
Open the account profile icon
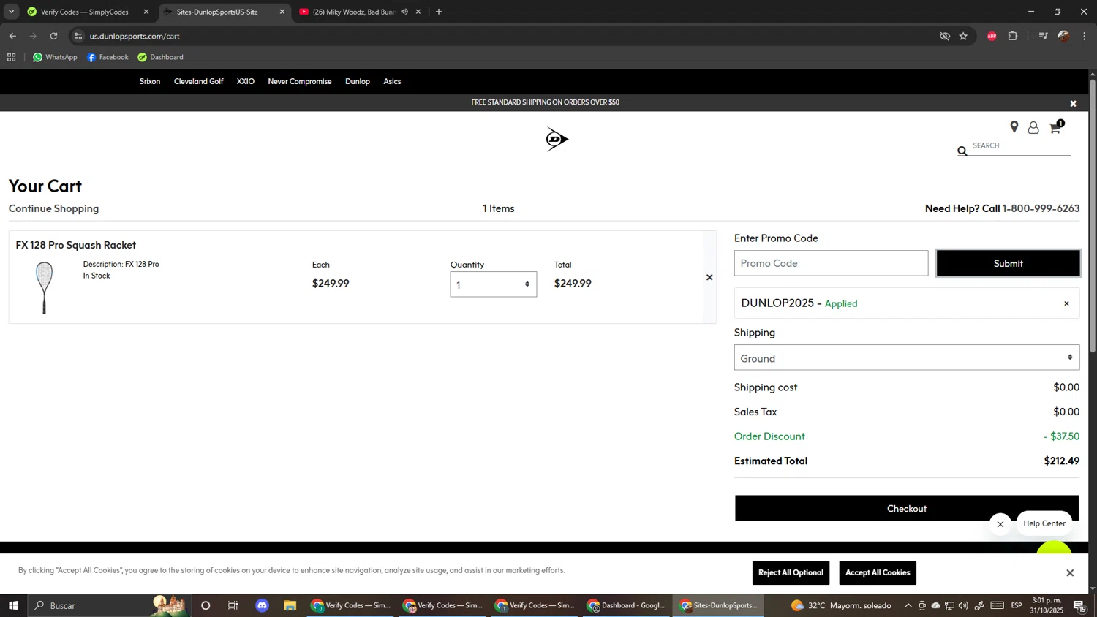pos(1033,128)
